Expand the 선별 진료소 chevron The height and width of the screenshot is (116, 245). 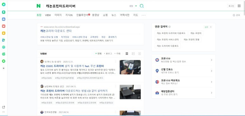(211, 71)
